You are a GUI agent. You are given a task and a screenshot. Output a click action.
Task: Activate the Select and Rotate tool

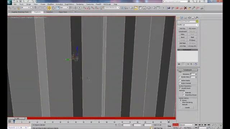tap(54, 8)
